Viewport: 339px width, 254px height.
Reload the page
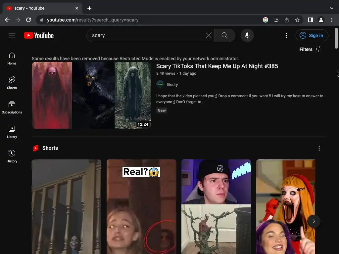click(28, 20)
